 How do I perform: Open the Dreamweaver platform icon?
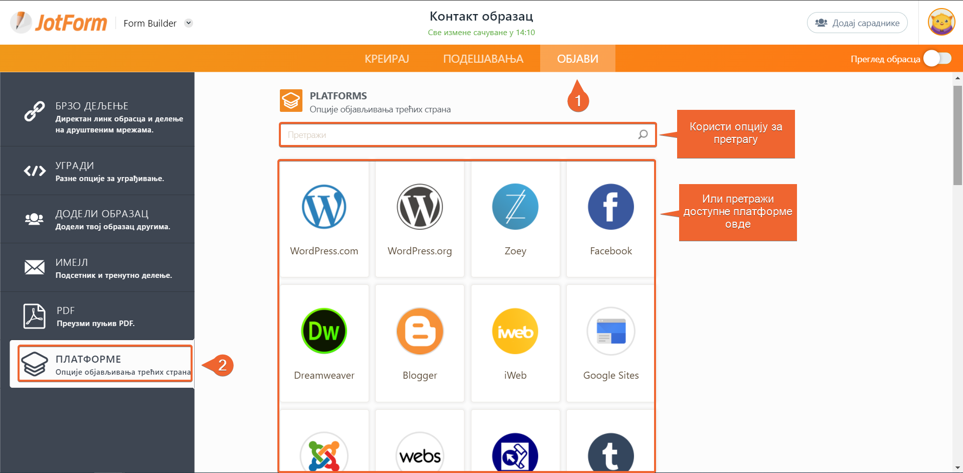click(x=324, y=331)
